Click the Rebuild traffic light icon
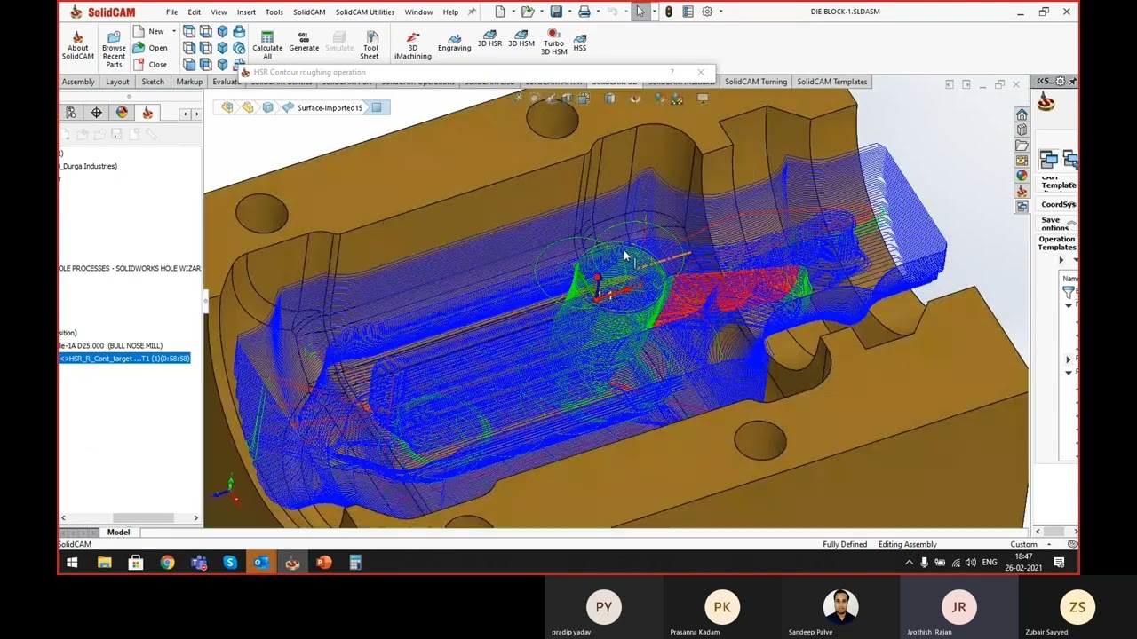 click(668, 12)
